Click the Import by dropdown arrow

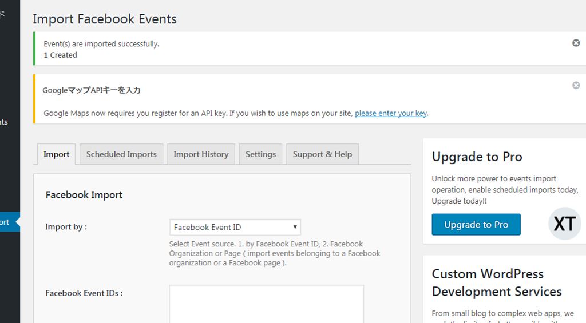tap(295, 227)
